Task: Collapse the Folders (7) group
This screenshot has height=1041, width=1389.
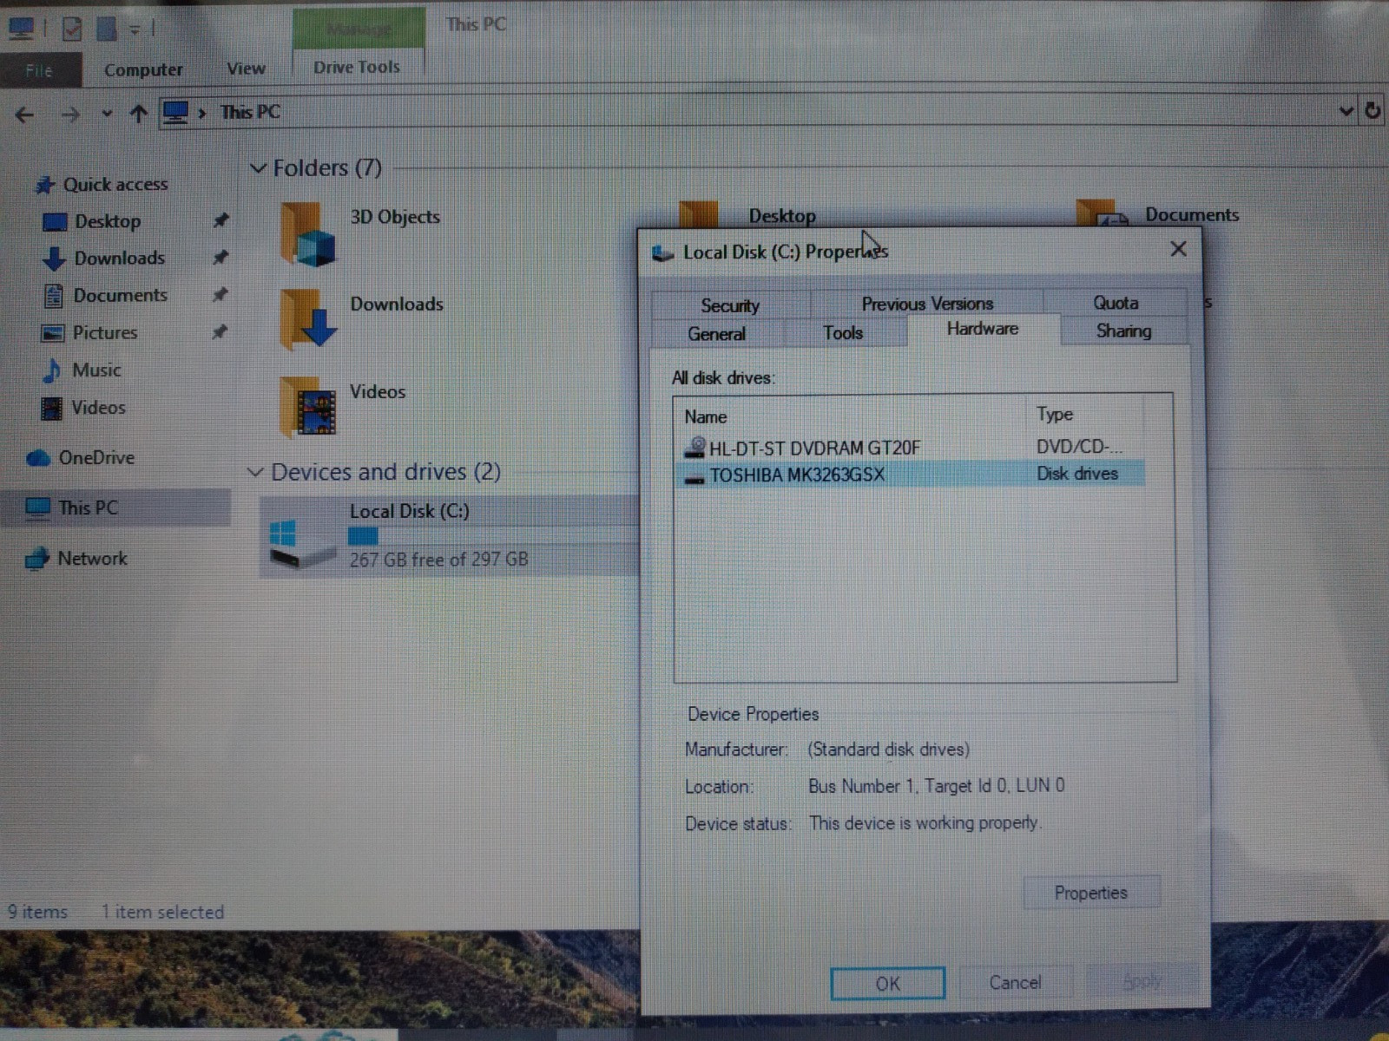Action: (258, 168)
